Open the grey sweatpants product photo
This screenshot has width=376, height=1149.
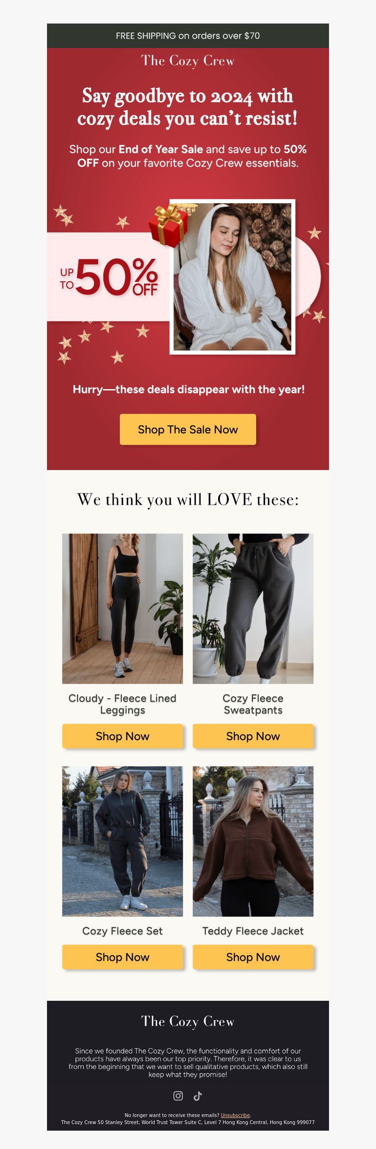tap(253, 608)
